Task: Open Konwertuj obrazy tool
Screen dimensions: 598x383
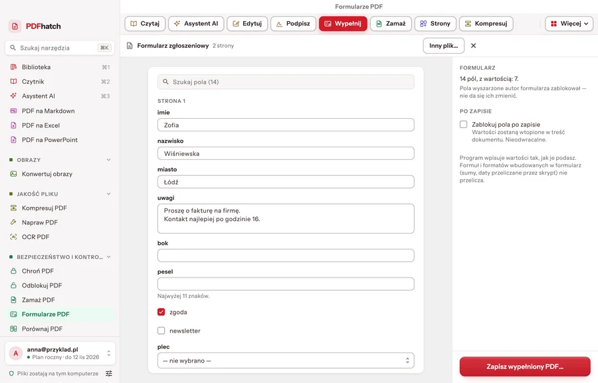Action: click(x=60, y=174)
